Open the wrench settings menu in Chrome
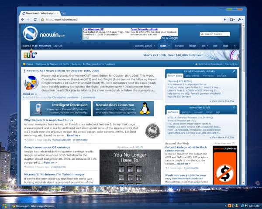The height and width of the screenshot is (209, 262). click(241, 20)
